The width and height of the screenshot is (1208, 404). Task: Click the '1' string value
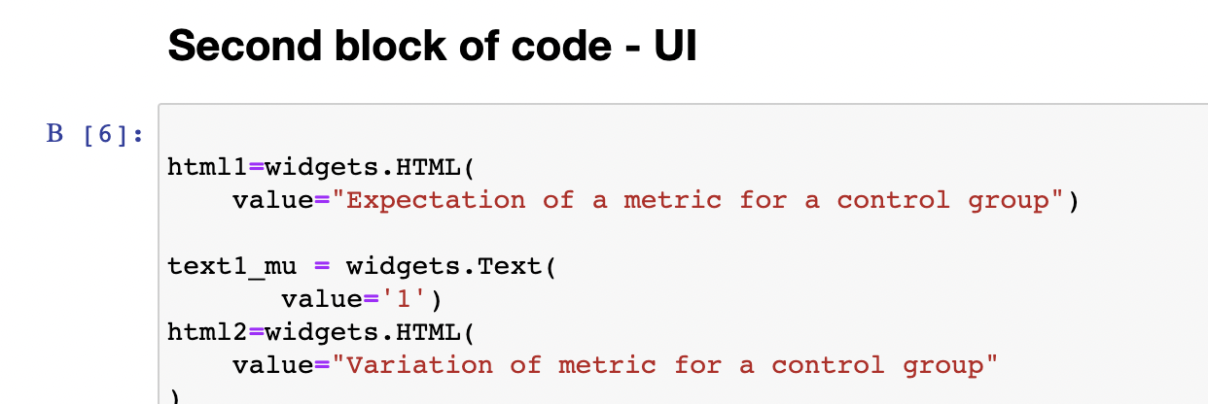pos(404,299)
